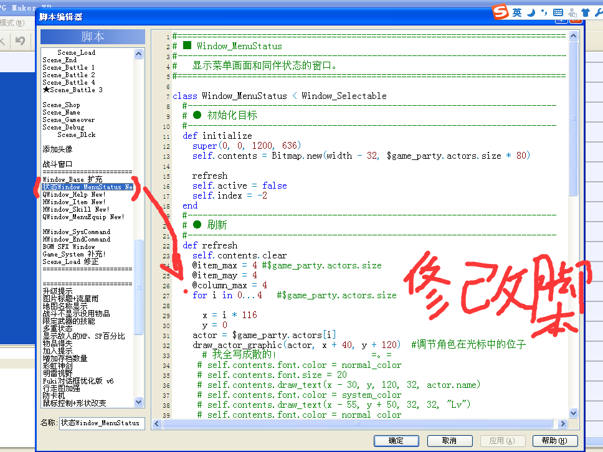The width and height of the screenshot is (603, 452).
Task: Open the Sogou wrench settings icon
Action: (599, 12)
